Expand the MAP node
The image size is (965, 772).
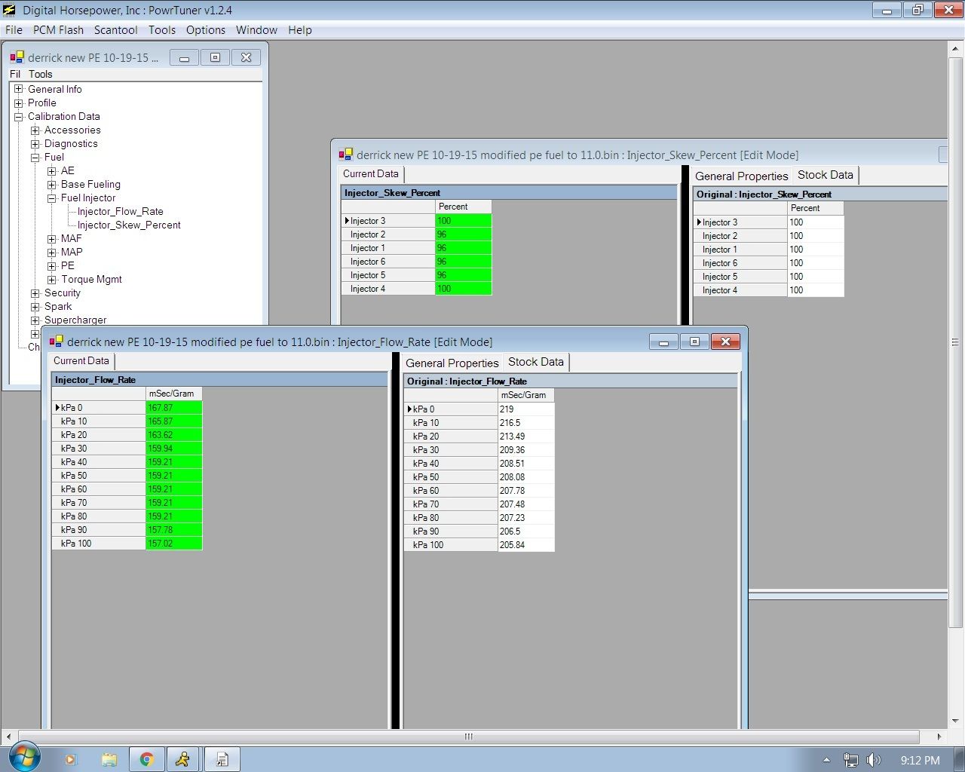(x=52, y=252)
